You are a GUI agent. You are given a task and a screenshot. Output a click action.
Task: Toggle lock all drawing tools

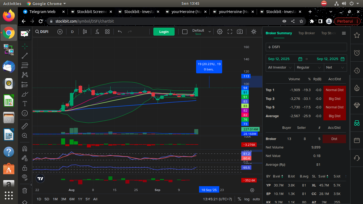pyautogui.click(x=25, y=168)
